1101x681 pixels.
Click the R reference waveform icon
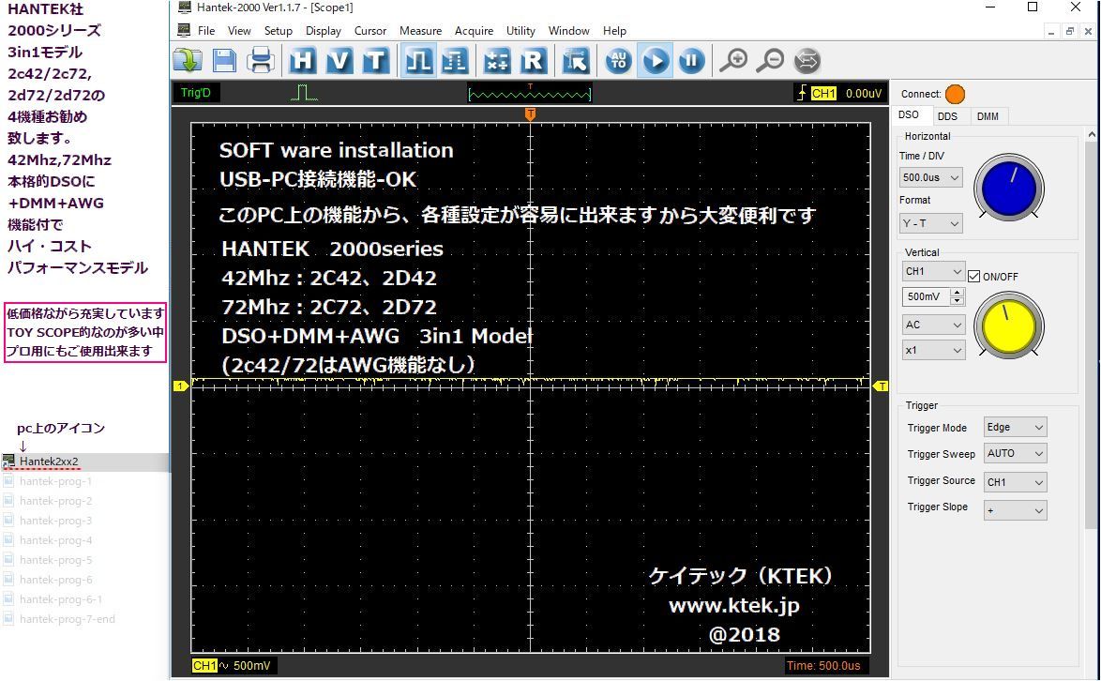click(533, 60)
